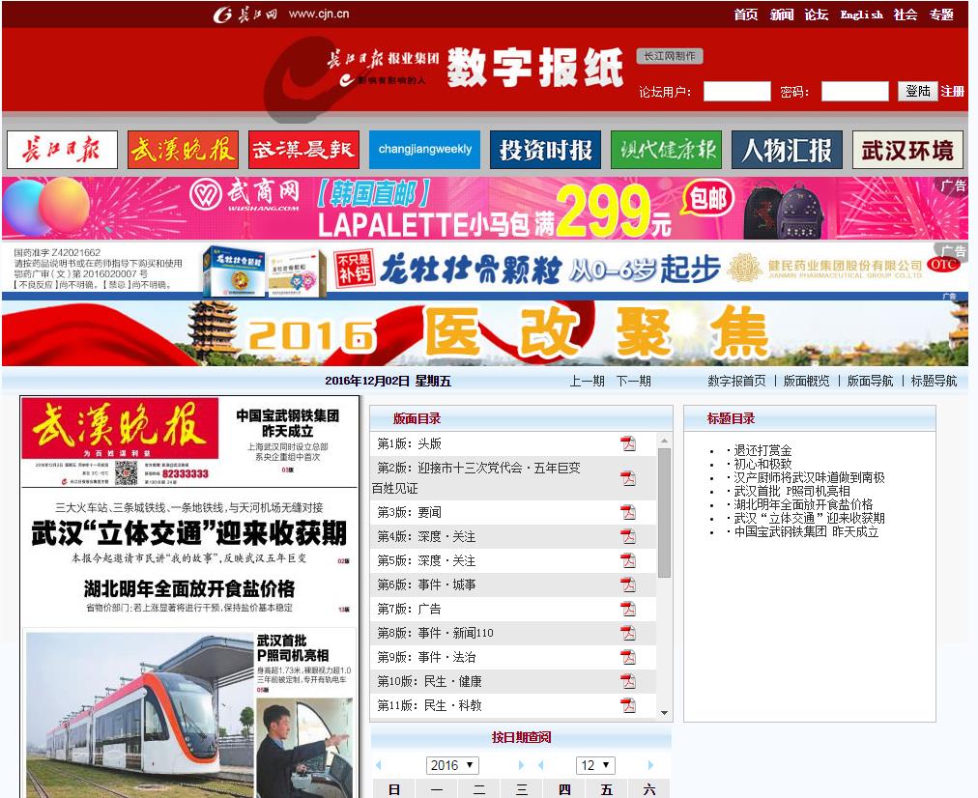Open the 投资时报 newspaper logo

tap(545, 150)
